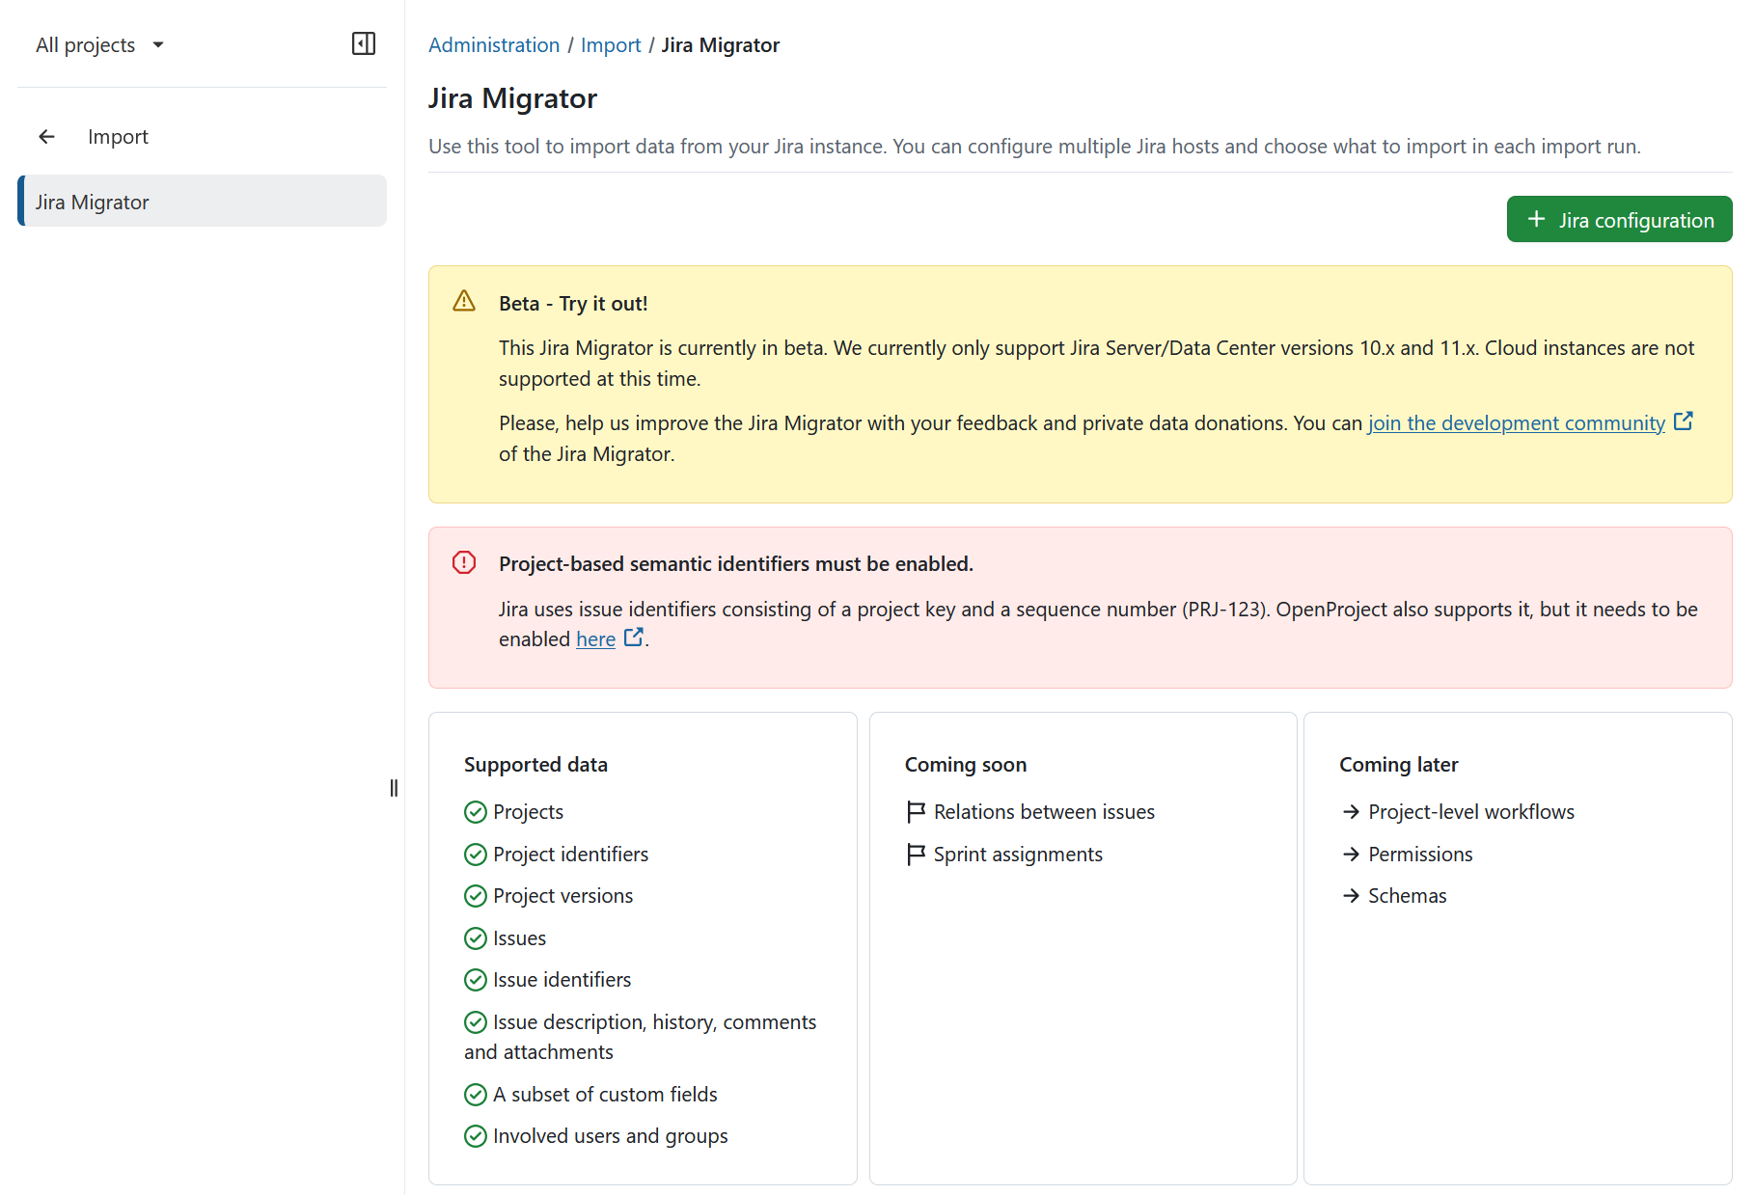This screenshot has height=1195, width=1755.
Task: Click the arrow icon next to Schemas
Action: tap(1351, 896)
